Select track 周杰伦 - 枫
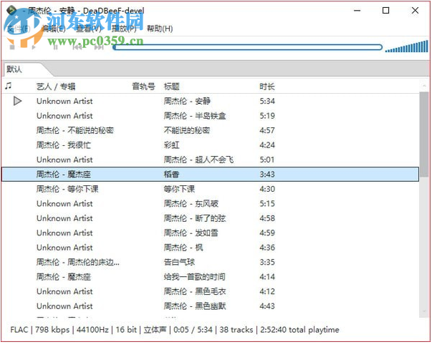 (183, 248)
